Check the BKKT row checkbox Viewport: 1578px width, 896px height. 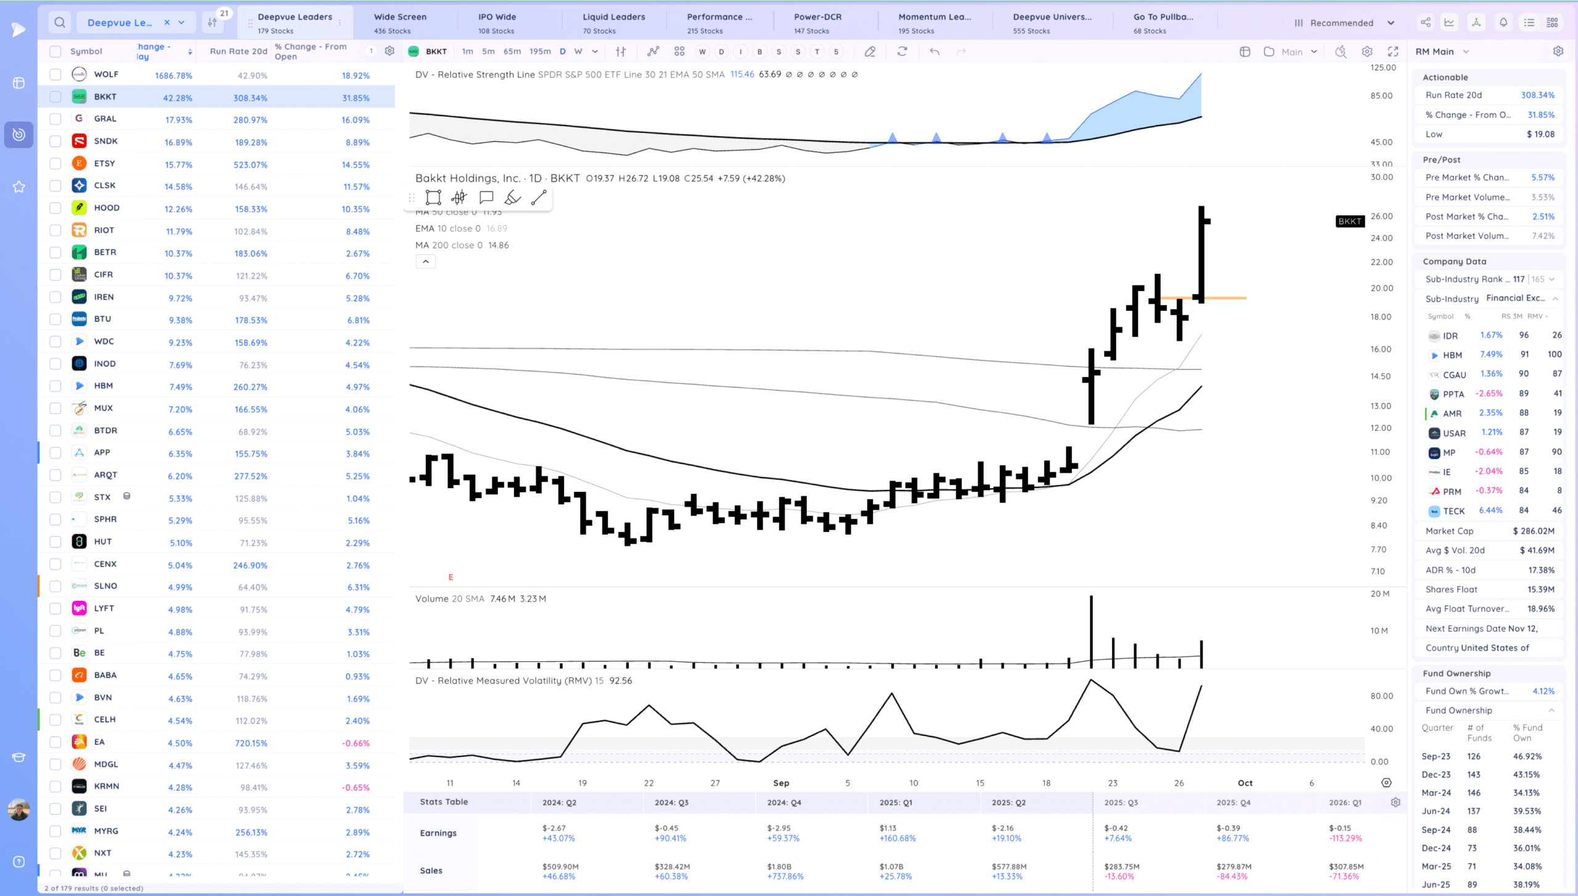pyautogui.click(x=55, y=97)
